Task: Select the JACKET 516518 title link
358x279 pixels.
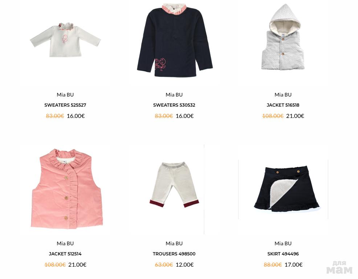Action: pyautogui.click(x=283, y=105)
